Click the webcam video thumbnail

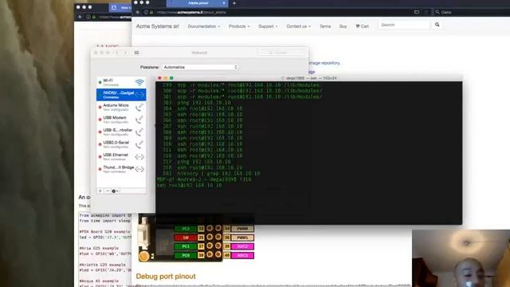pyautogui.click(x=461, y=258)
